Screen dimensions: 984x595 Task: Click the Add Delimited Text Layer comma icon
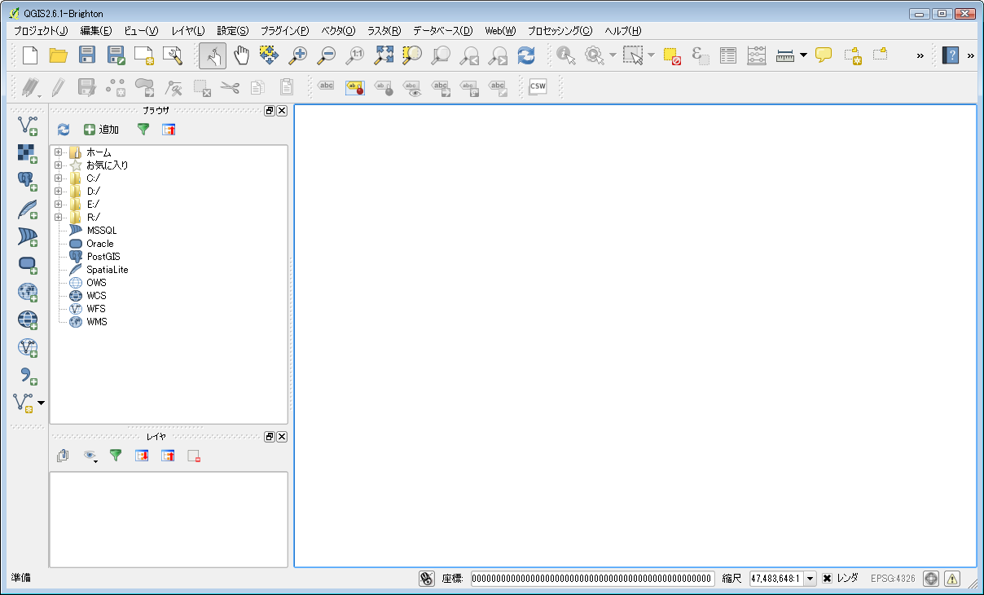click(28, 376)
